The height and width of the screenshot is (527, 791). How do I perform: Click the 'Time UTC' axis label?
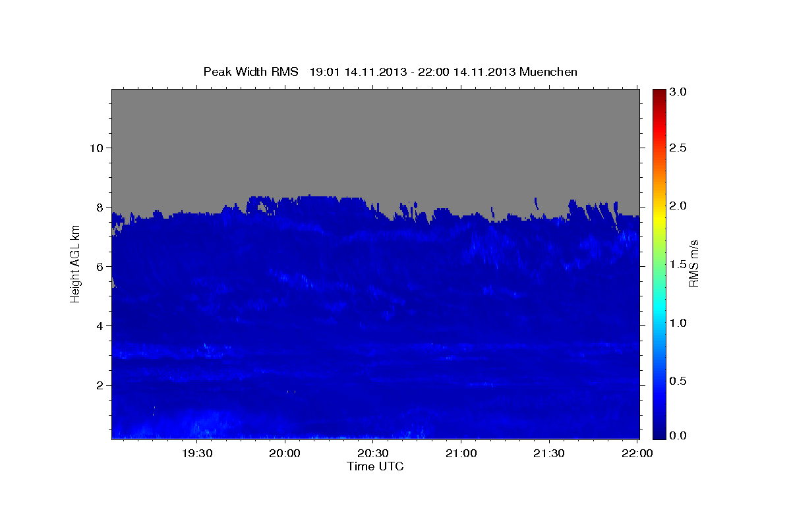tap(375, 466)
